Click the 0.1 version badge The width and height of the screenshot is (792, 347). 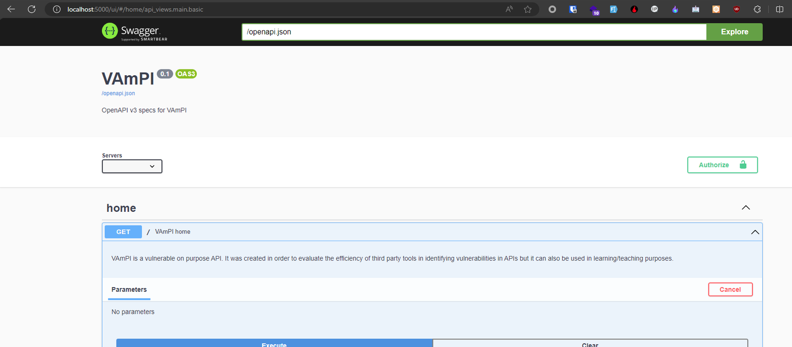pos(165,74)
